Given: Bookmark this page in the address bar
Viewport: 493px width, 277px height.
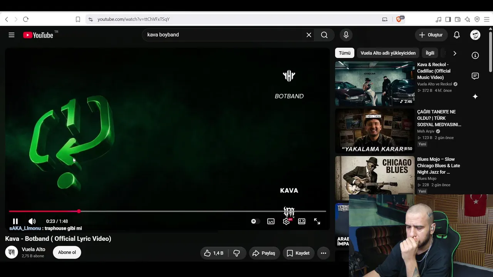Looking at the screenshot, I should (78, 19).
